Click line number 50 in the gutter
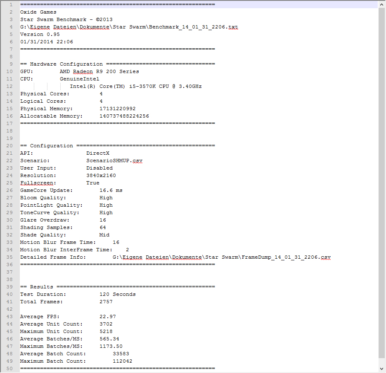The image size is (386, 373). click(x=9, y=368)
